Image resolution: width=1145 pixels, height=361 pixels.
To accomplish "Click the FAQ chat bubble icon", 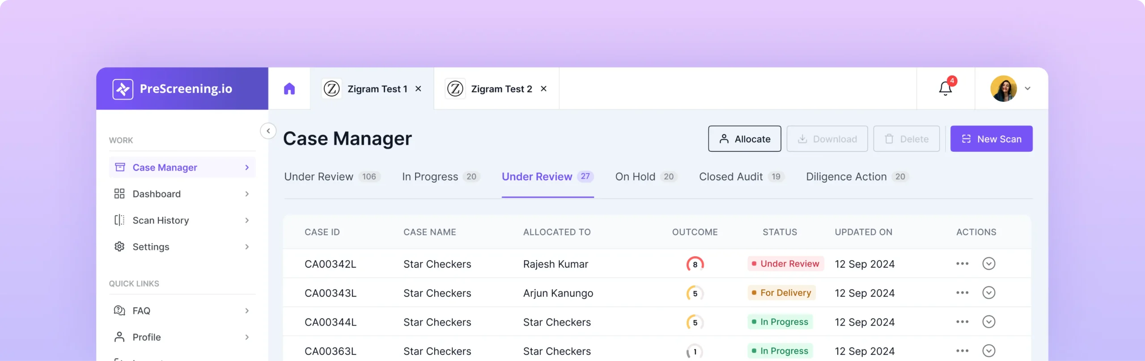I will [x=119, y=310].
